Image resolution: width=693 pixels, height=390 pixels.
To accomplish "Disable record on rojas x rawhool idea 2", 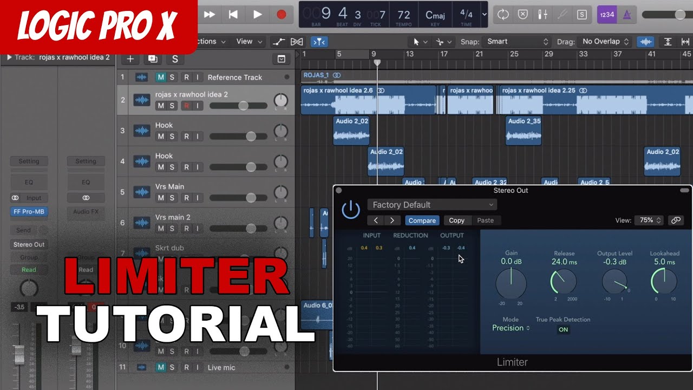I will (x=186, y=106).
